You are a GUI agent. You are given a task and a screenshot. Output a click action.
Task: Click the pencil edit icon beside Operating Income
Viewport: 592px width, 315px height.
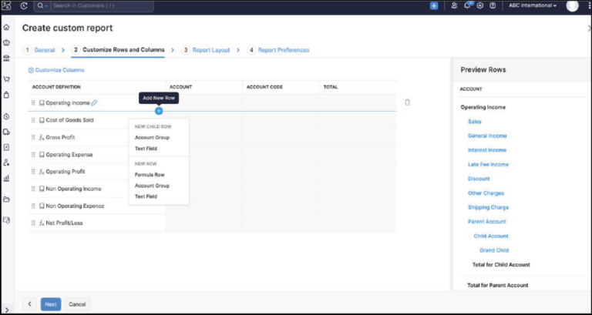[x=94, y=102]
